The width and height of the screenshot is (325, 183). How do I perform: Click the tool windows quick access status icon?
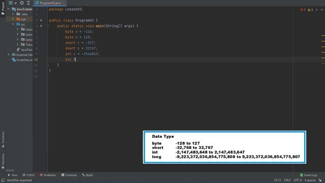[3, 180]
